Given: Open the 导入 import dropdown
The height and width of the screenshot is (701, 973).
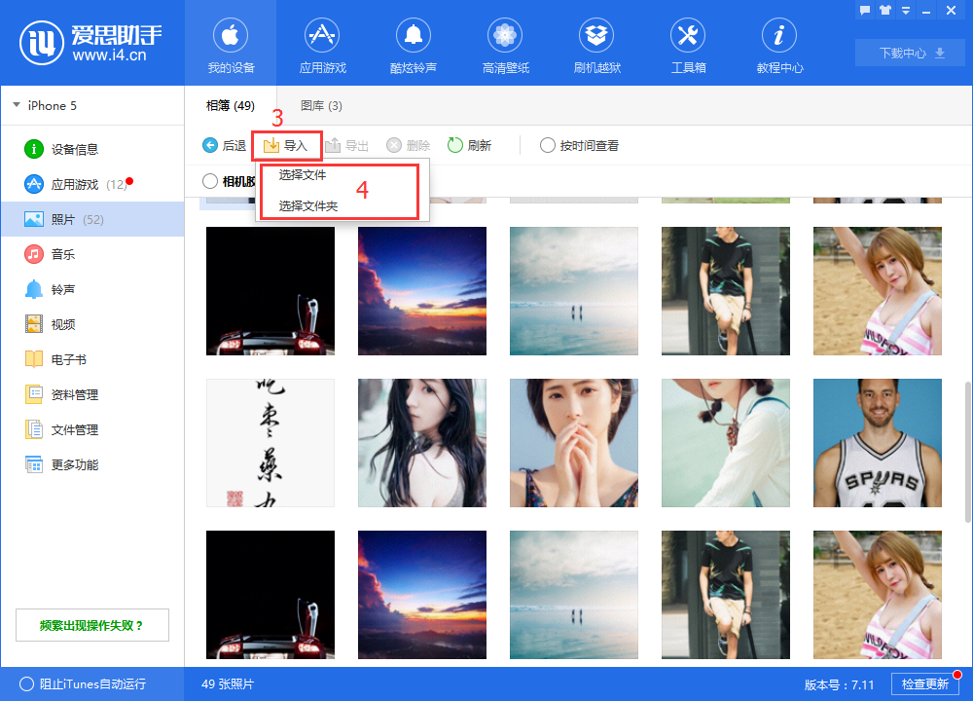Looking at the screenshot, I should 286,145.
